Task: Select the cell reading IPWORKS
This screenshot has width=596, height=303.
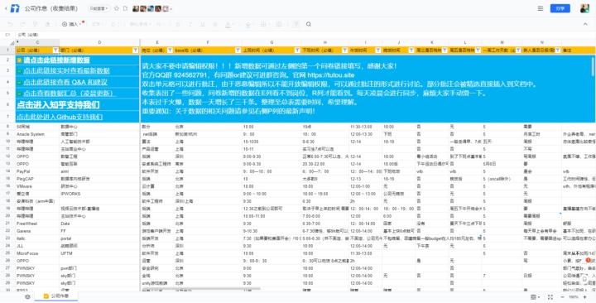Action: click(99, 194)
